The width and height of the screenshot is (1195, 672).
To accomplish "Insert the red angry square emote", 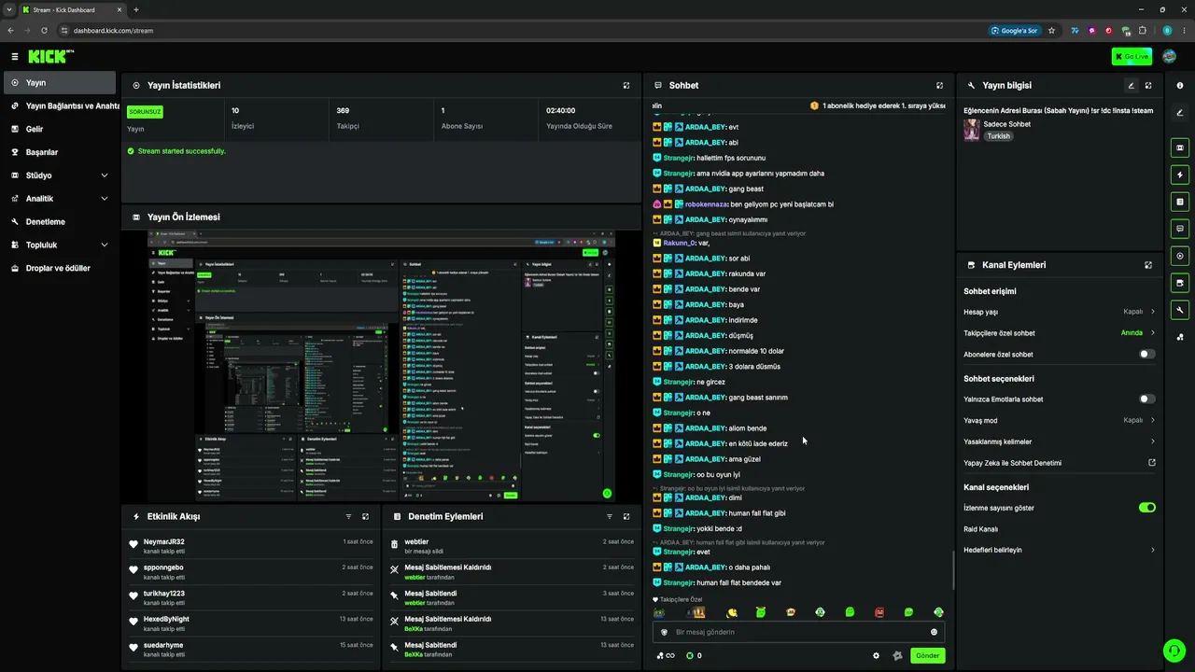I will pos(879,612).
